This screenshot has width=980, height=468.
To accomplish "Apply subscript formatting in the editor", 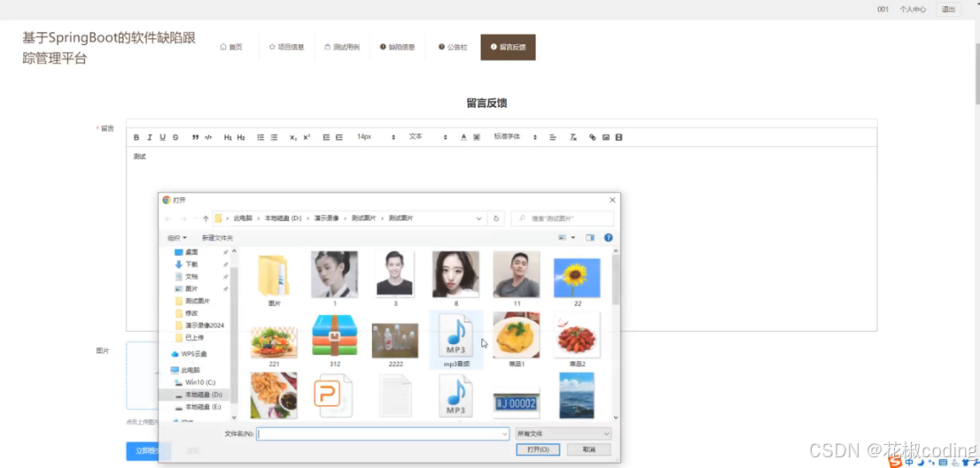I will point(293,137).
